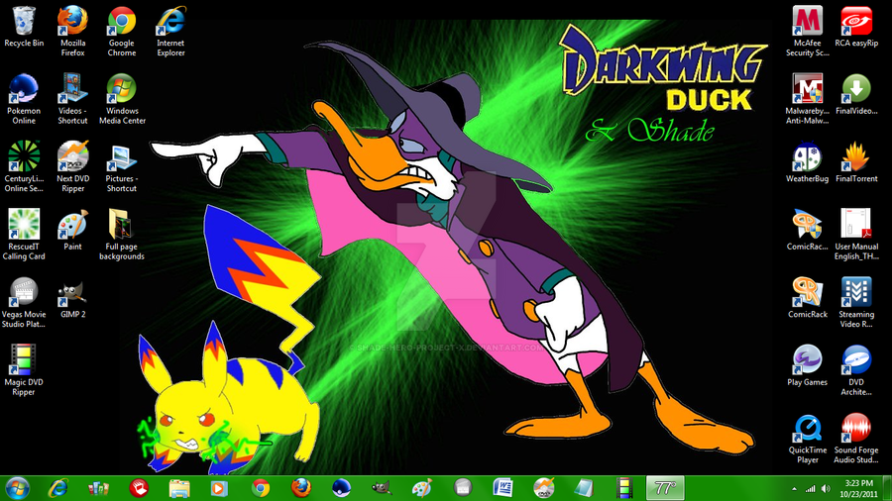This screenshot has width=892, height=501.
Task: Select the QuickTime Player desktop icon
Action: click(807, 439)
